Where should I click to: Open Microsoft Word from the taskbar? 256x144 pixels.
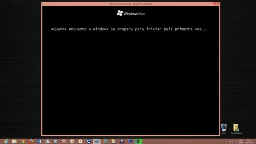point(39,141)
